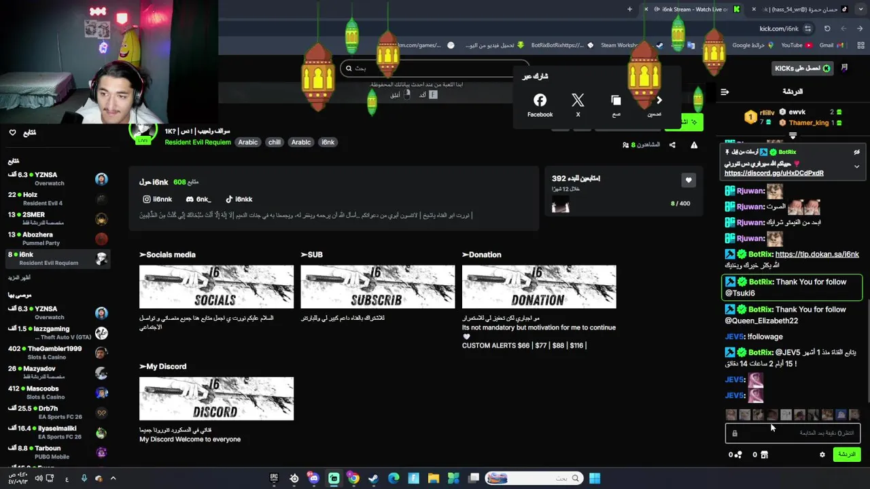Open Epic Games launcher from taskbar
The image size is (870, 489).
point(275,478)
